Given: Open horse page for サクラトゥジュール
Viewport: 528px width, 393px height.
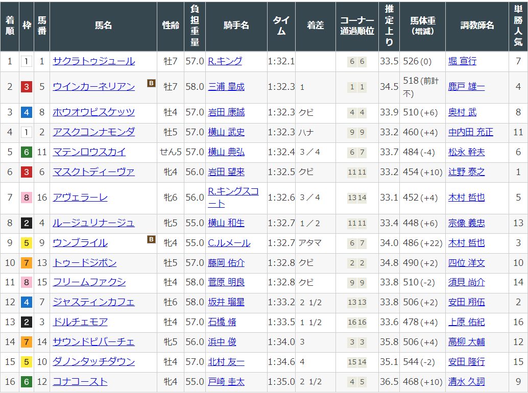Looking at the screenshot, I should point(94,61).
